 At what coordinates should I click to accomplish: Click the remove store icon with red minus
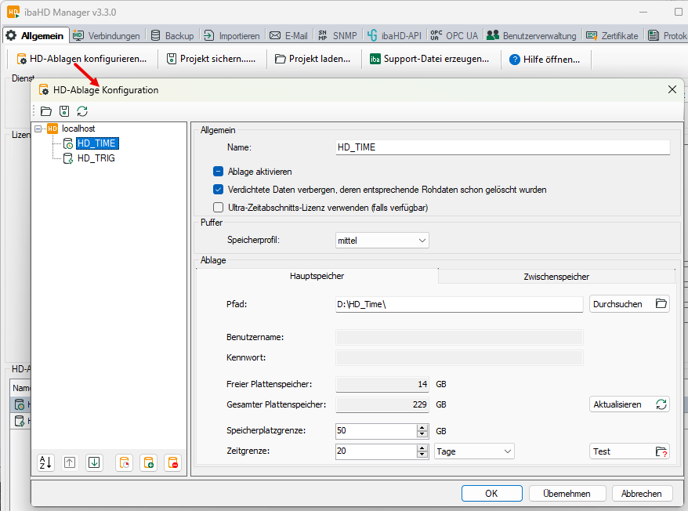click(x=172, y=462)
